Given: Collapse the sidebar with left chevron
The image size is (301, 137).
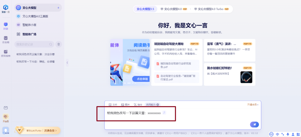Looking at the screenshot, I should pyautogui.click(x=67, y=62).
